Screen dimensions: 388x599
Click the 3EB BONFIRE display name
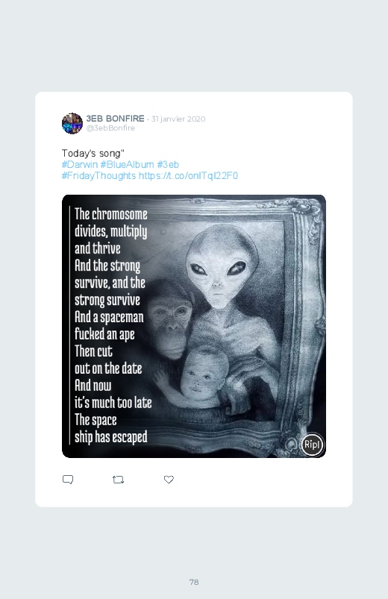(115, 119)
